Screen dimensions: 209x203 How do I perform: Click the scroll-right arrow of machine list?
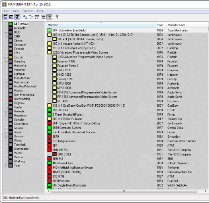tap(206, 191)
